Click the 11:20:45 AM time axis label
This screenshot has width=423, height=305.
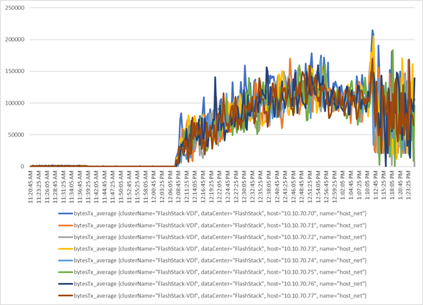pyautogui.click(x=31, y=186)
